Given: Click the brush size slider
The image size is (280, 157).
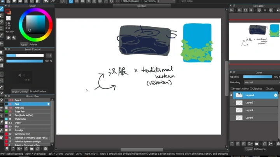Looking at the screenshot, I should click(x=25, y=55).
